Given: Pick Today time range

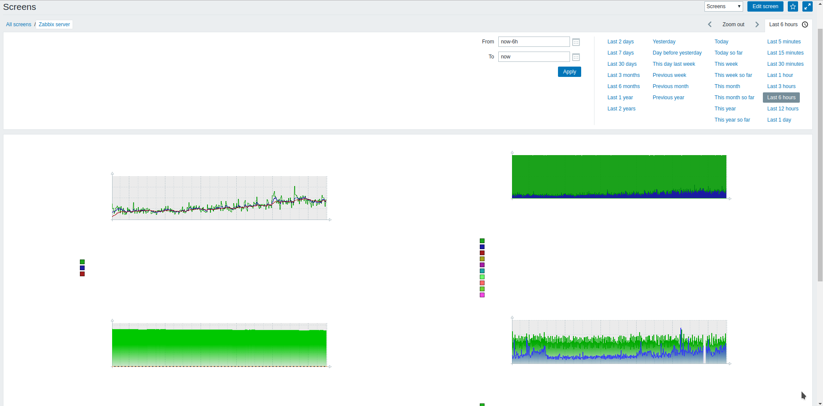Looking at the screenshot, I should coord(721,42).
